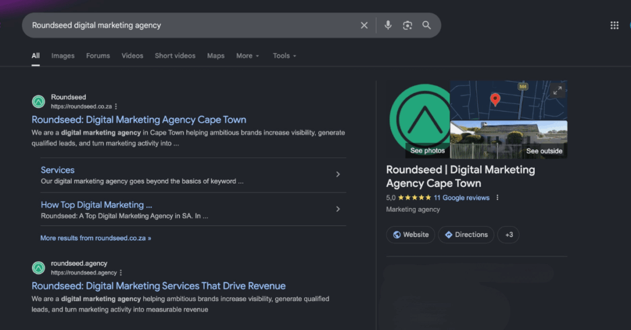Open See photos logo thumbnail

(x=419, y=120)
